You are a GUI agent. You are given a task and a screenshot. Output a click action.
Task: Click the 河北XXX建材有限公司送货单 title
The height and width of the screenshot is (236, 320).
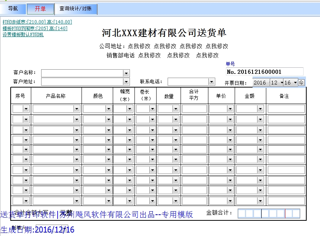point(164,33)
